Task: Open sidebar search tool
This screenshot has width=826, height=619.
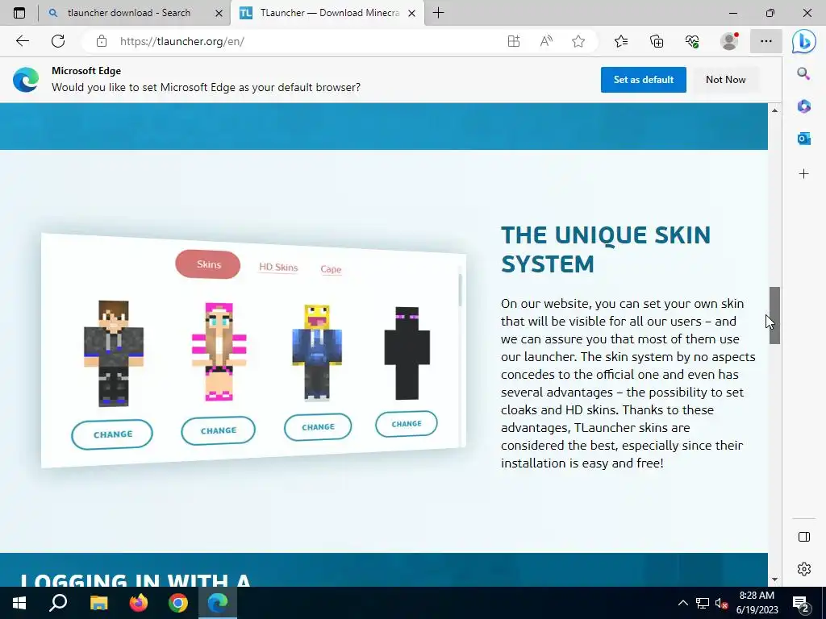Action: (803, 73)
